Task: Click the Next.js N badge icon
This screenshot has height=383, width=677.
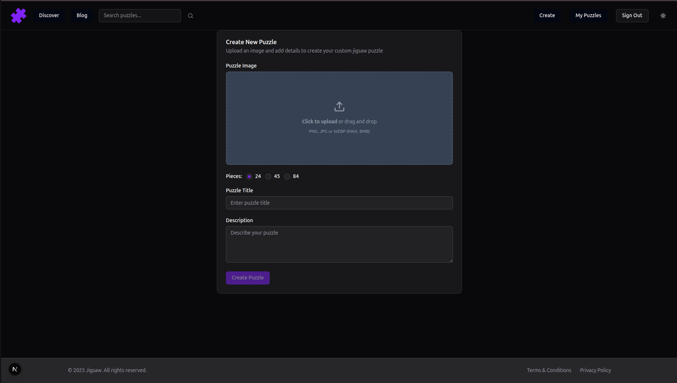Action: pos(15,369)
